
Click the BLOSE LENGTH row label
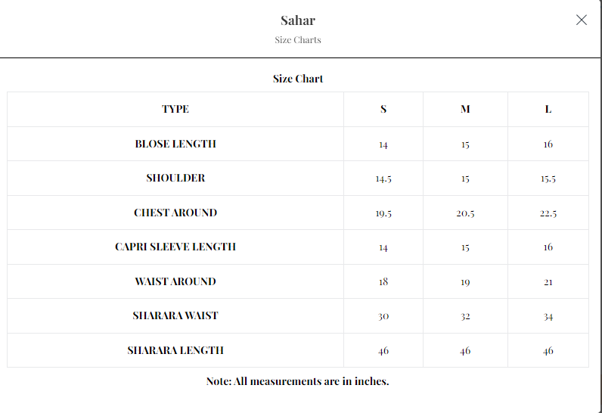[175, 144]
